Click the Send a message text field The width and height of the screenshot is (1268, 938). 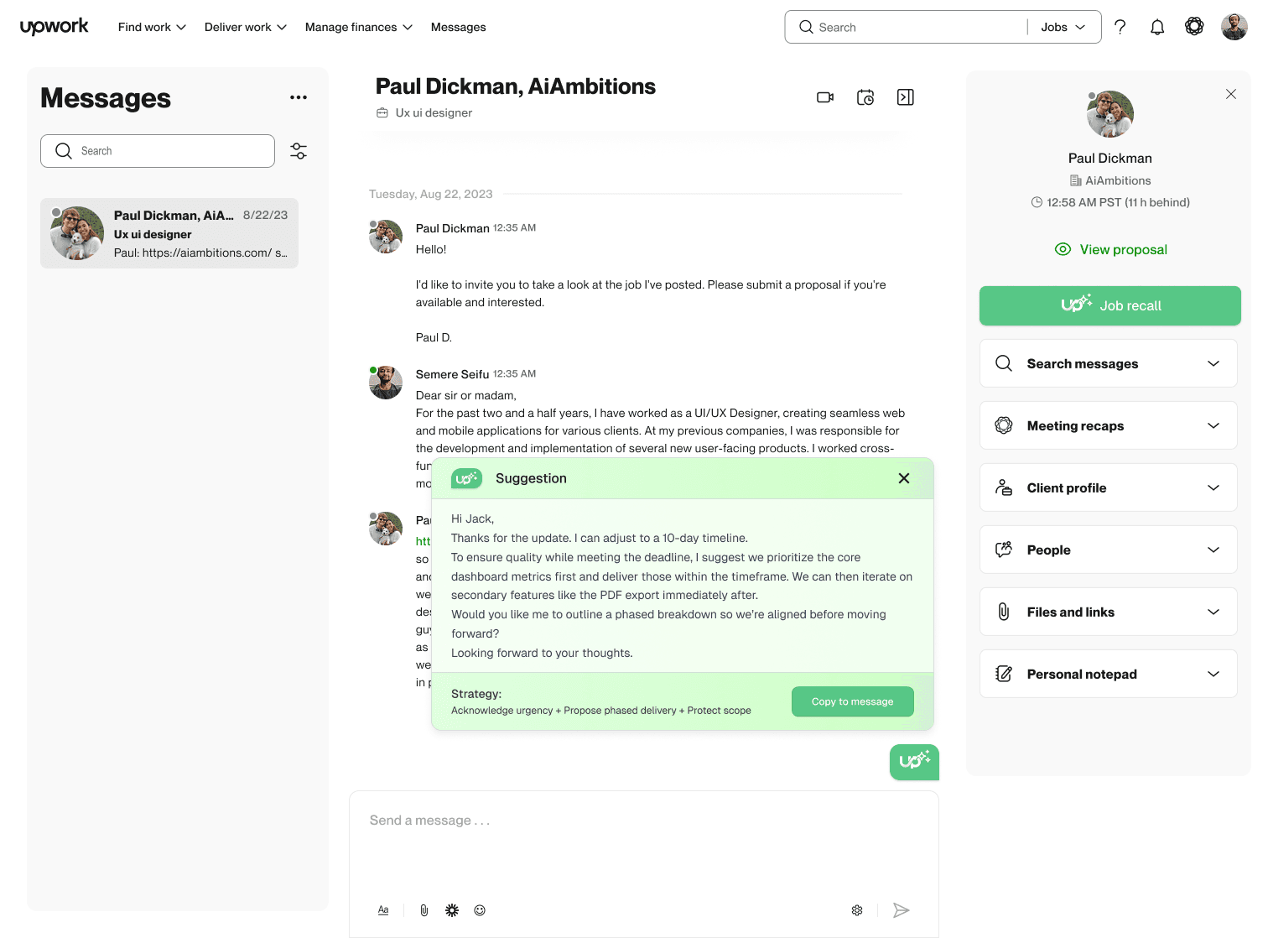tap(644, 839)
